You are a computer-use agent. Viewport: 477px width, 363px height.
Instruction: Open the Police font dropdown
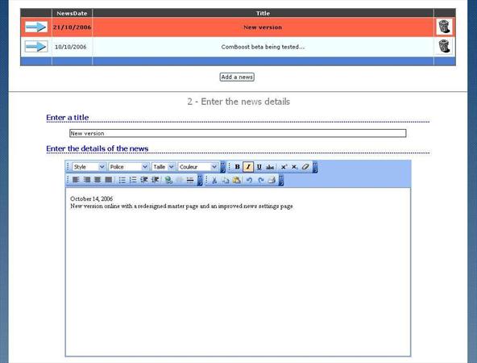(x=128, y=167)
